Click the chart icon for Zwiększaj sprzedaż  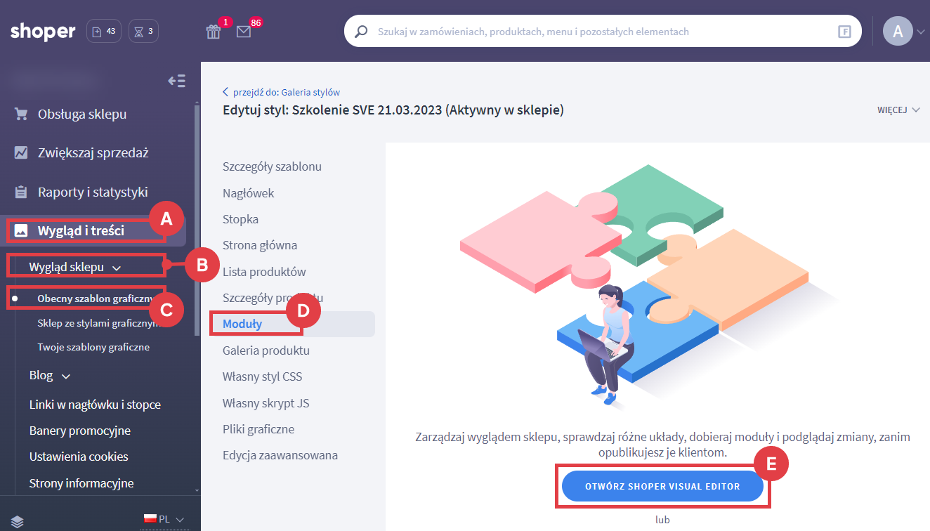(21, 152)
